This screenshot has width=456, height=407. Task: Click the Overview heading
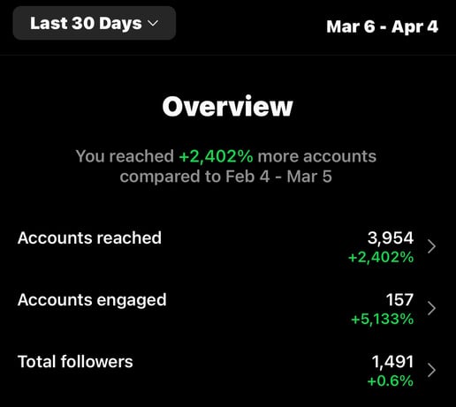227,107
